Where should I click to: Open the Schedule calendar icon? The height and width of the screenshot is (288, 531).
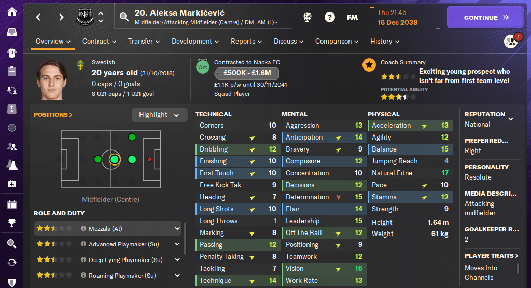(x=11, y=204)
